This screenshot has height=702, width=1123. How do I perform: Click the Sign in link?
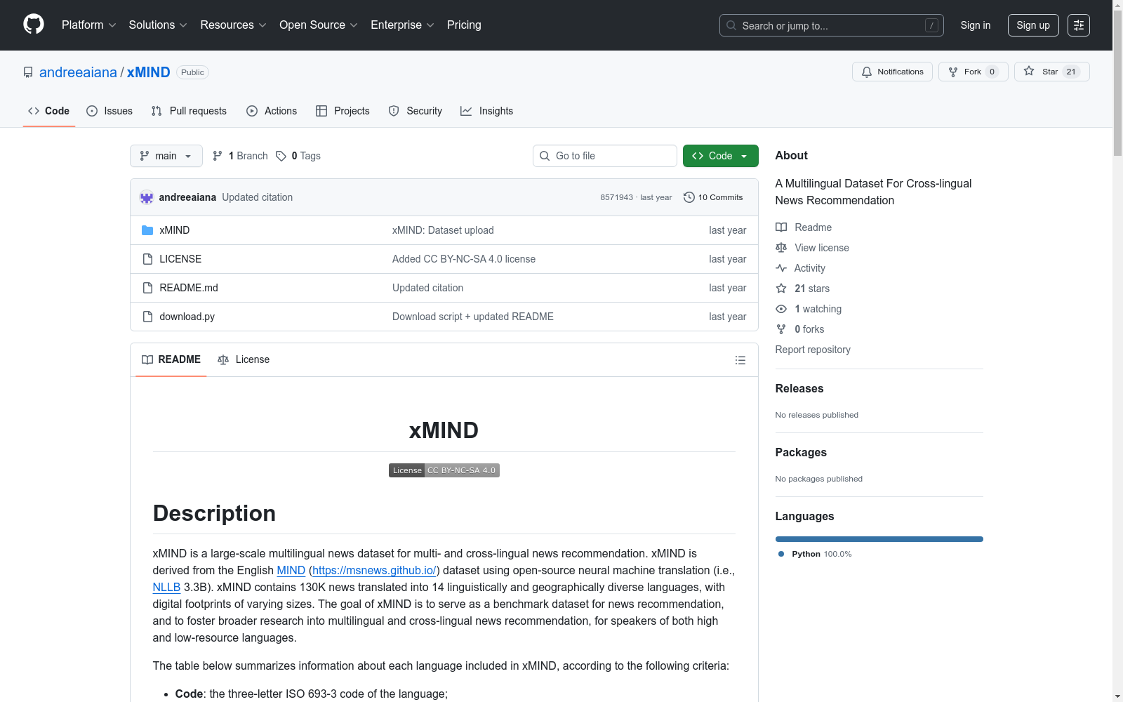pyautogui.click(x=976, y=25)
